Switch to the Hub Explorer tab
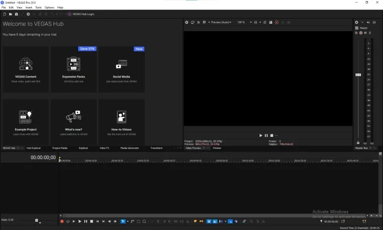This screenshot has width=383, height=230. pyautogui.click(x=34, y=148)
